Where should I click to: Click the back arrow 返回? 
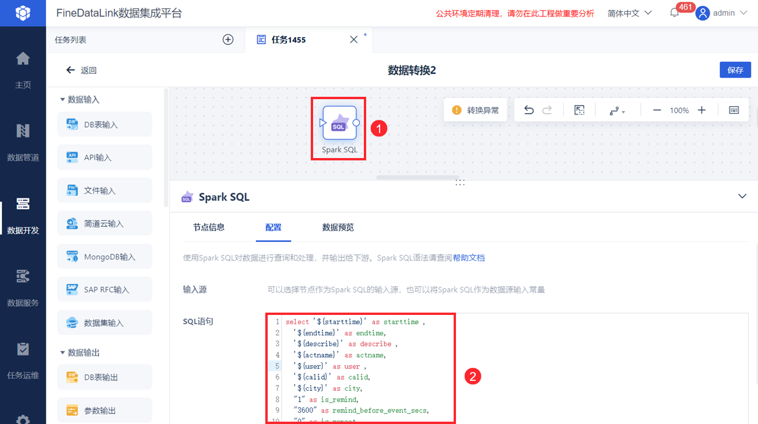point(81,70)
